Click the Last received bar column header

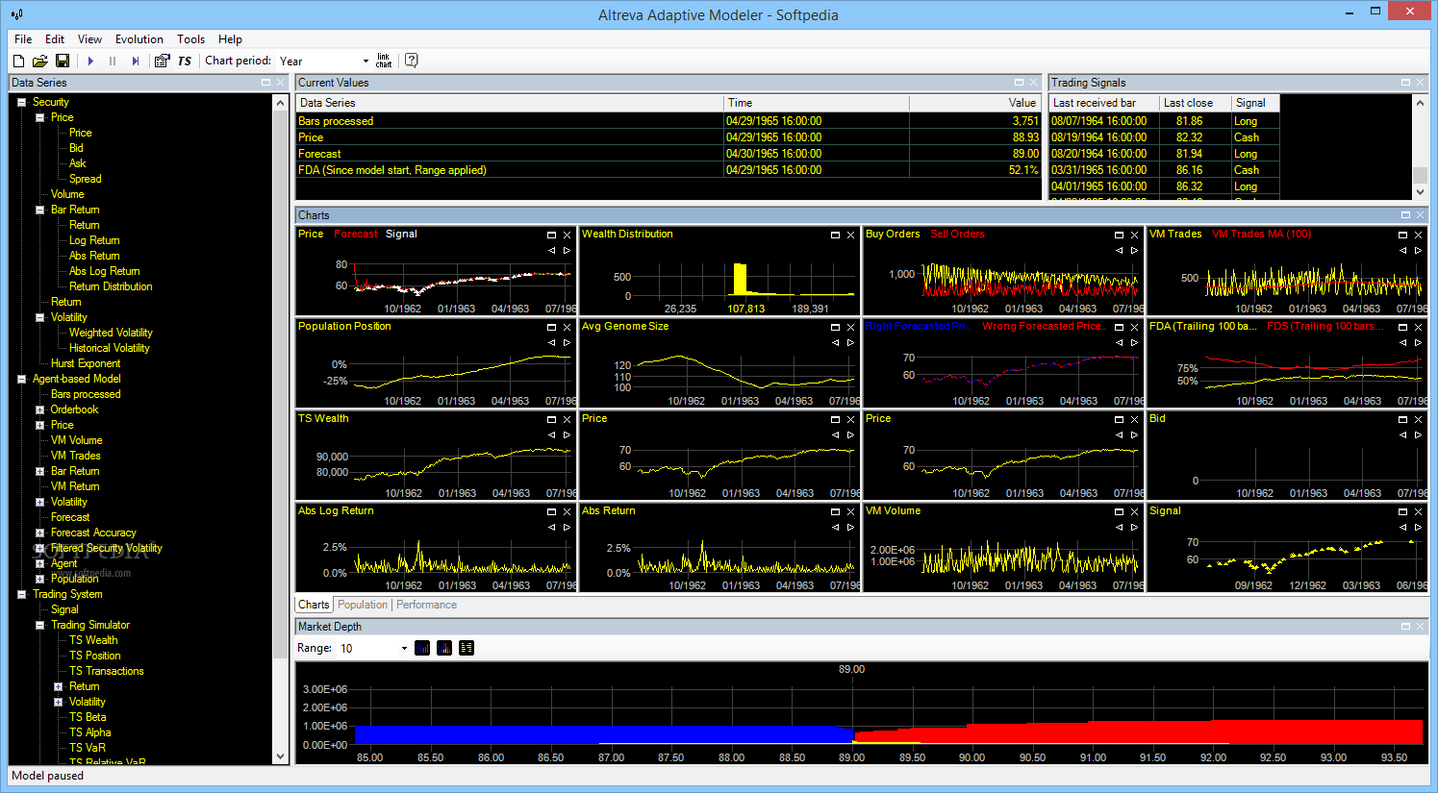pyautogui.click(x=1104, y=103)
